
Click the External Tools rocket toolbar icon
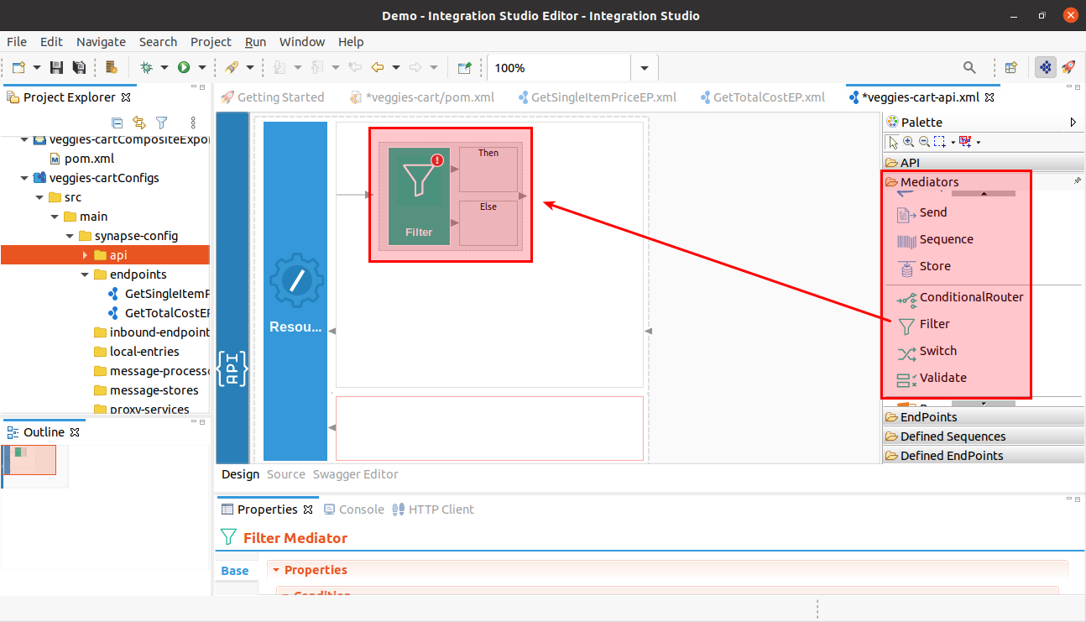coord(231,67)
